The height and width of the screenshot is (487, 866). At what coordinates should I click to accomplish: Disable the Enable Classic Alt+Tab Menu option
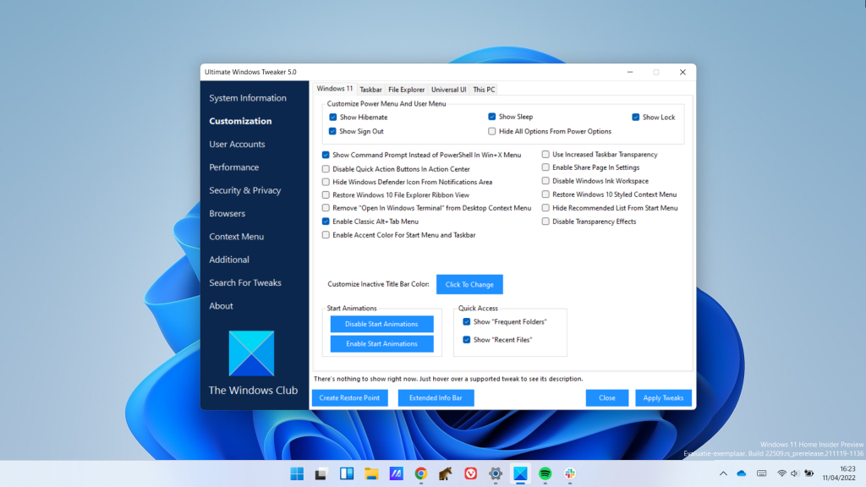coord(325,222)
